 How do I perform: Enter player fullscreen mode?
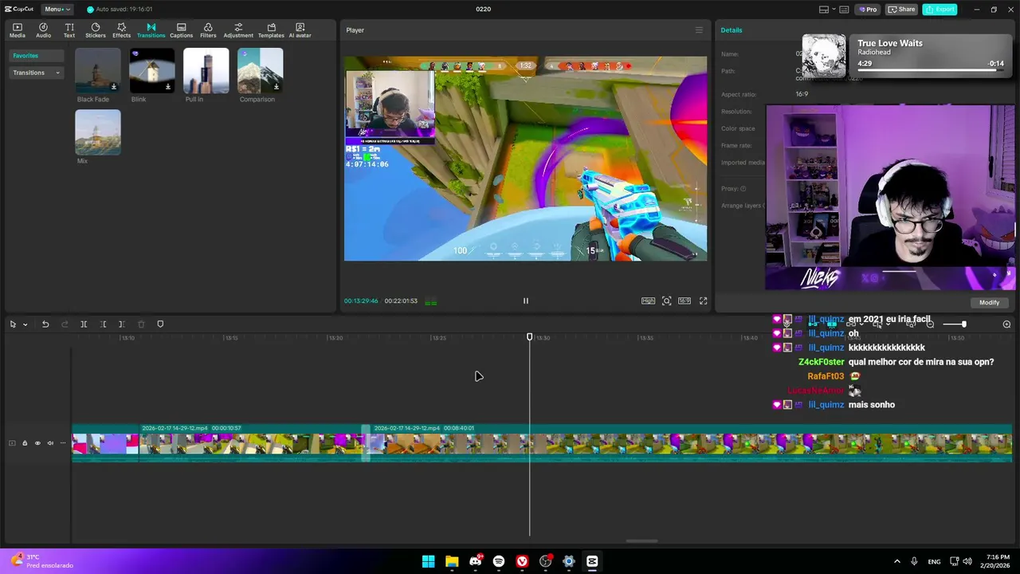704,301
